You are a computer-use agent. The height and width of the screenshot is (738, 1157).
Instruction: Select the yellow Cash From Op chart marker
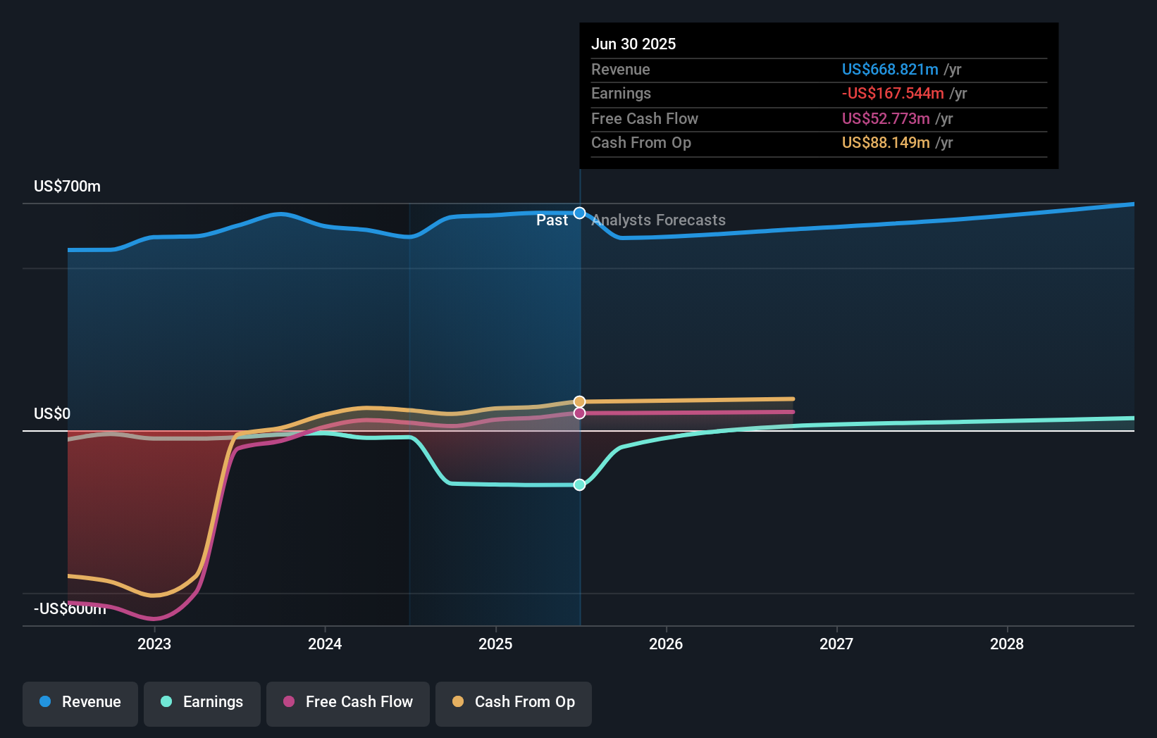(579, 401)
